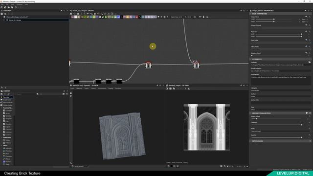This screenshot has height=176, width=313.
Task: Click the first icon in 2D view toolbar
Action: point(167,88)
